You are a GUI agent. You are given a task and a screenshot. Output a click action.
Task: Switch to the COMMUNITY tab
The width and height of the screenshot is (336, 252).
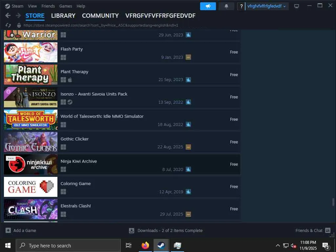point(100,16)
